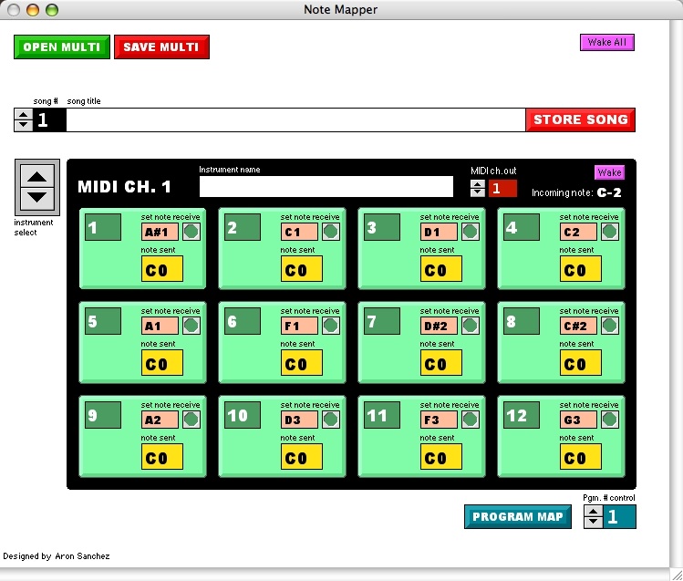The width and height of the screenshot is (683, 581).
Task: Click the instrument select down arrow
Action: tap(37, 196)
